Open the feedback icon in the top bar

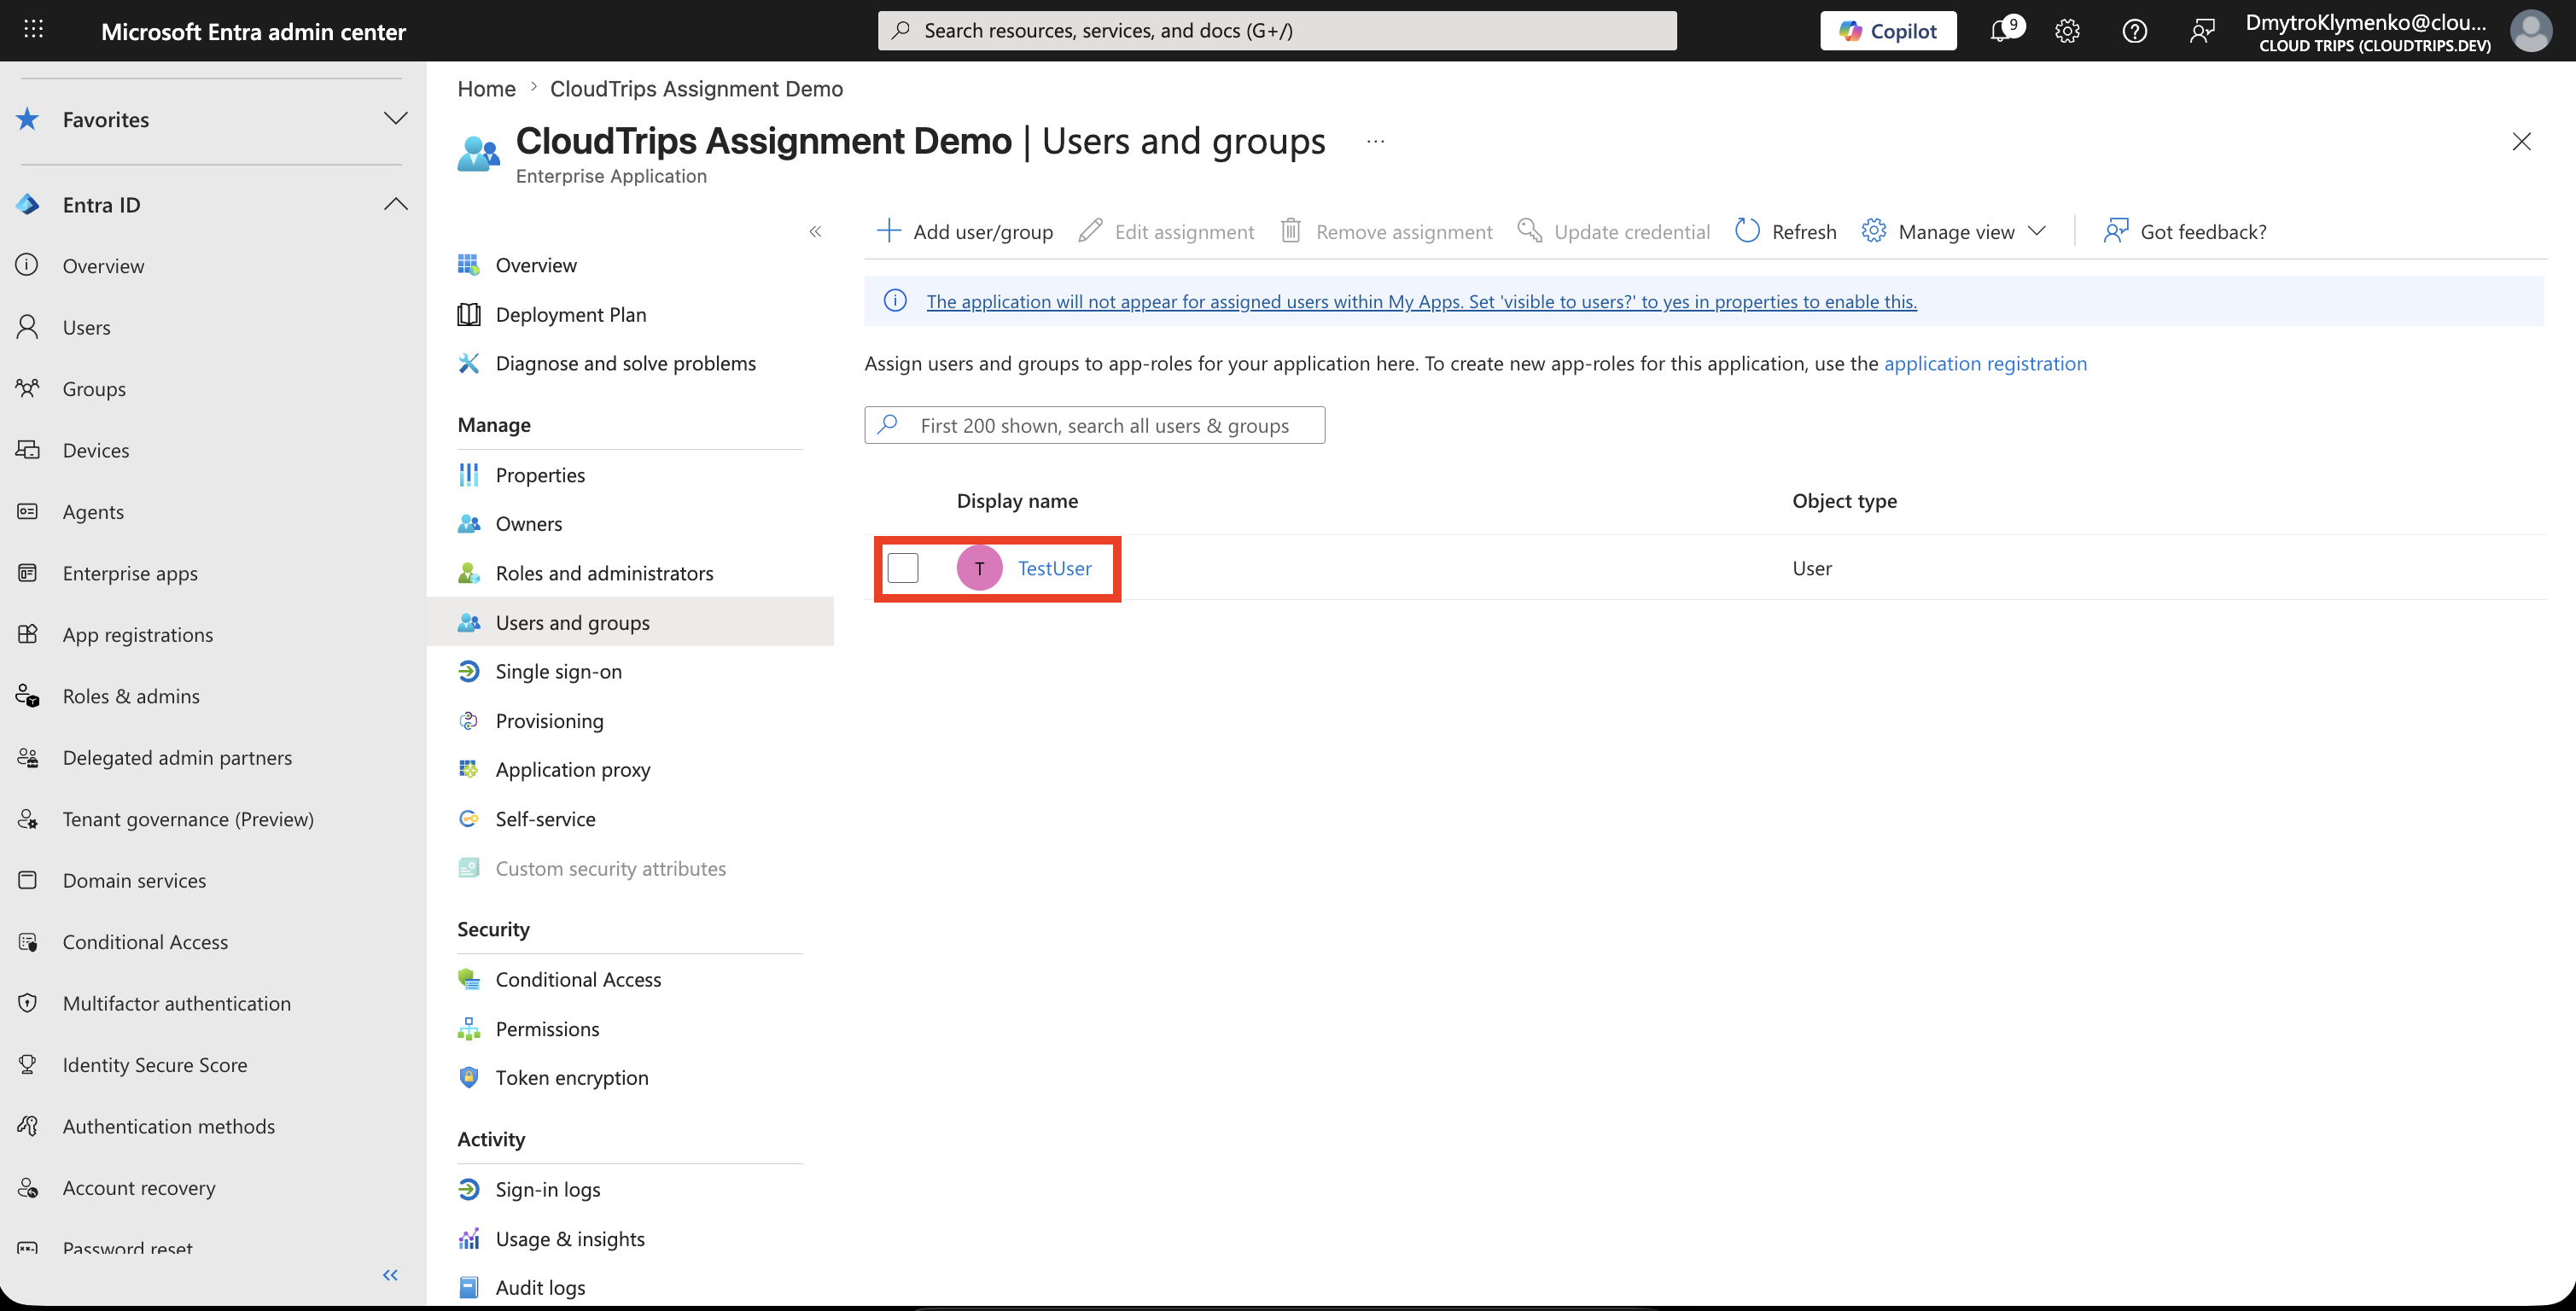pyautogui.click(x=2201, y=31)
